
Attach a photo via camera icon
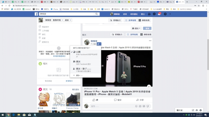point(140,106)
